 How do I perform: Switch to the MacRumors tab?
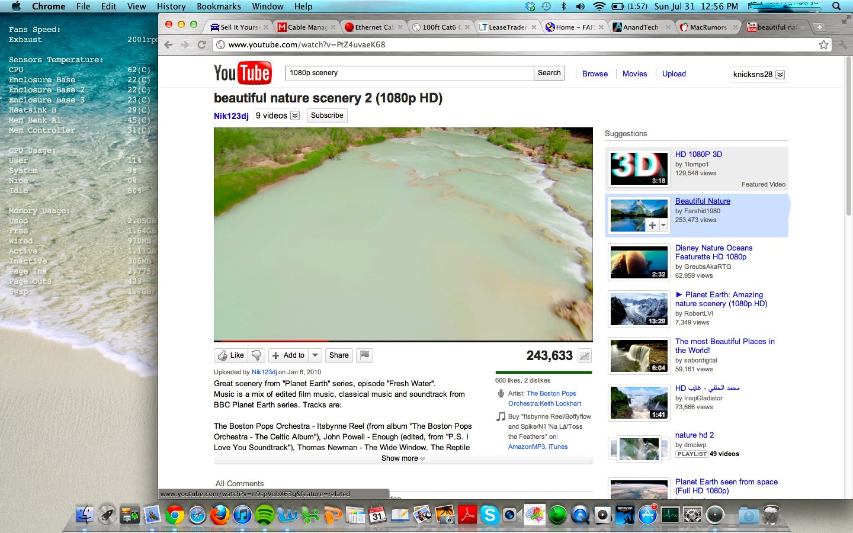point(708,27)
